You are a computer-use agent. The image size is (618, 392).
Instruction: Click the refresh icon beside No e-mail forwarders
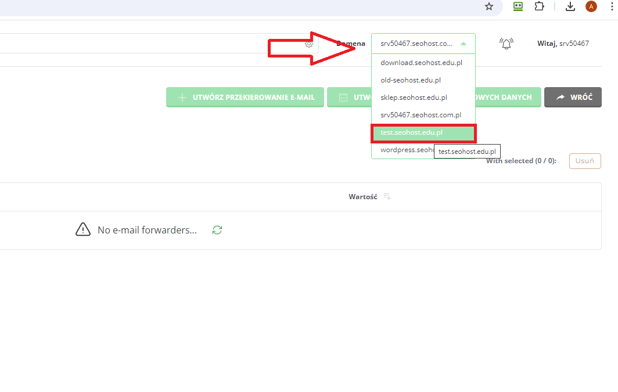tap(217, 230)
